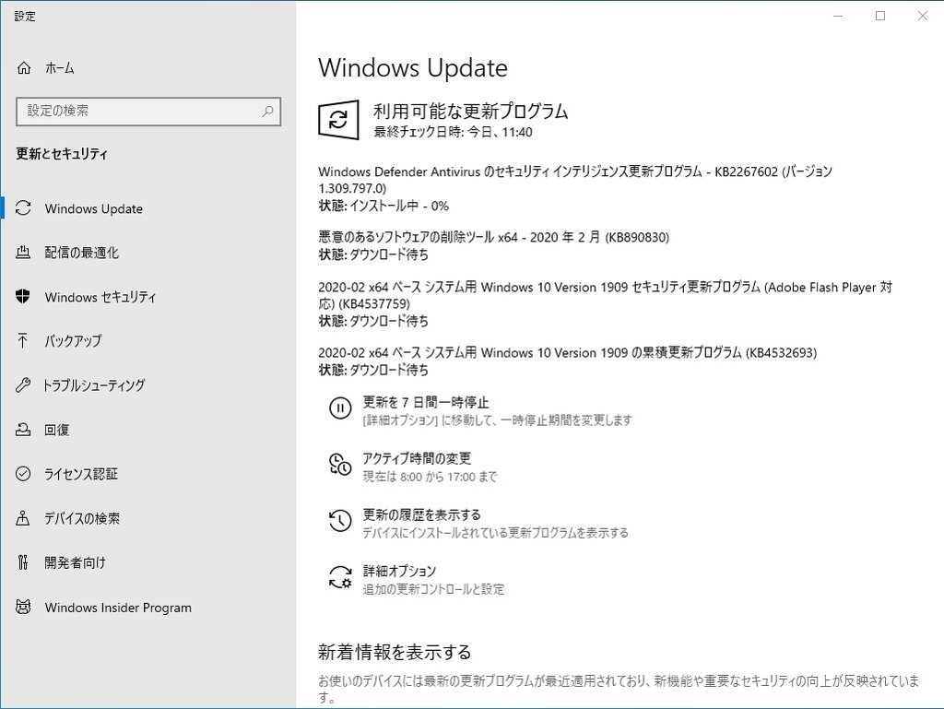Select Windows Update in the sidebar

pyautogui.click(x=148, y=208)
